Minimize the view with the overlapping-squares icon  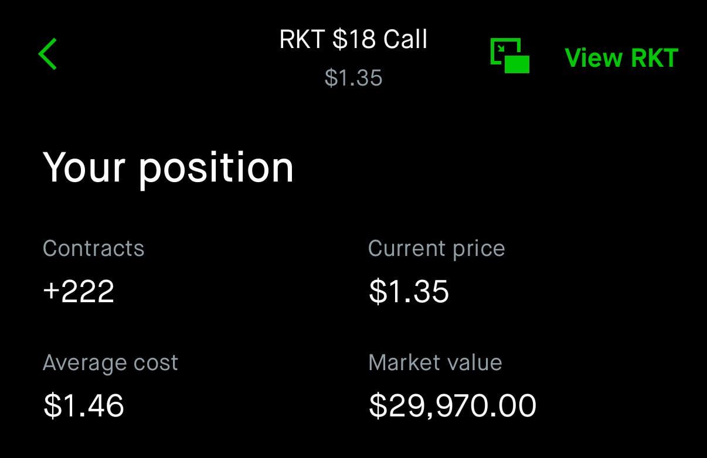509,56
